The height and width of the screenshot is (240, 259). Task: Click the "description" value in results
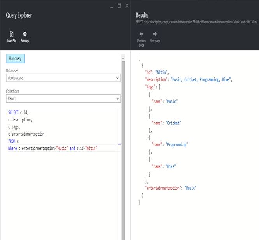point(201,80)
